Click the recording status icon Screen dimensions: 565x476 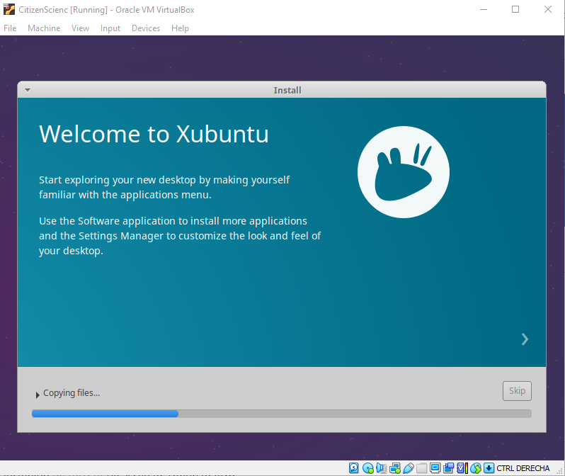[x=449, y=468]
